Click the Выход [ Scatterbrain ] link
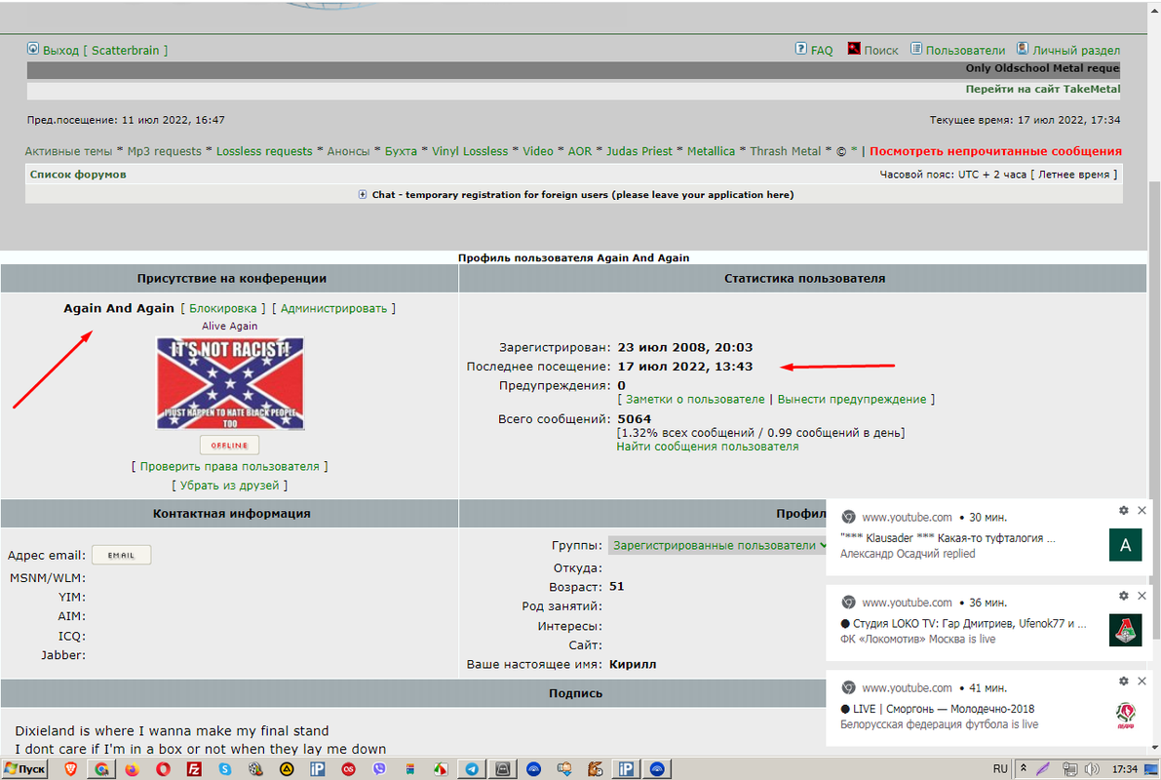The width and height of the screenshot is (1161, 780). click(x=105, y=51)
